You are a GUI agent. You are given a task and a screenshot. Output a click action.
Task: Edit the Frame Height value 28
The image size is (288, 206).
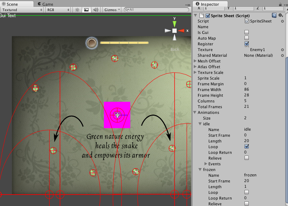pyautogui.click(x=247, y=95)
